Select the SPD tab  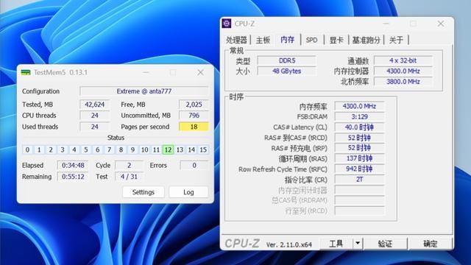[311, 40]
